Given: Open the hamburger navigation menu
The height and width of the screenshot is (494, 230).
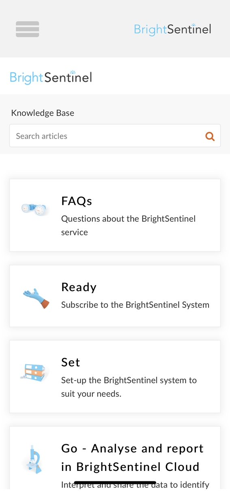Looking at the screenshot, I should click(x=28, y=29).
